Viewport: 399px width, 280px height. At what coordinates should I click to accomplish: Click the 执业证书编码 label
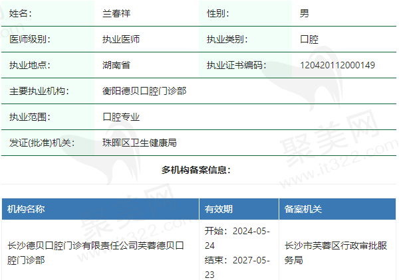pyautogui.click(x=236, y=65)
